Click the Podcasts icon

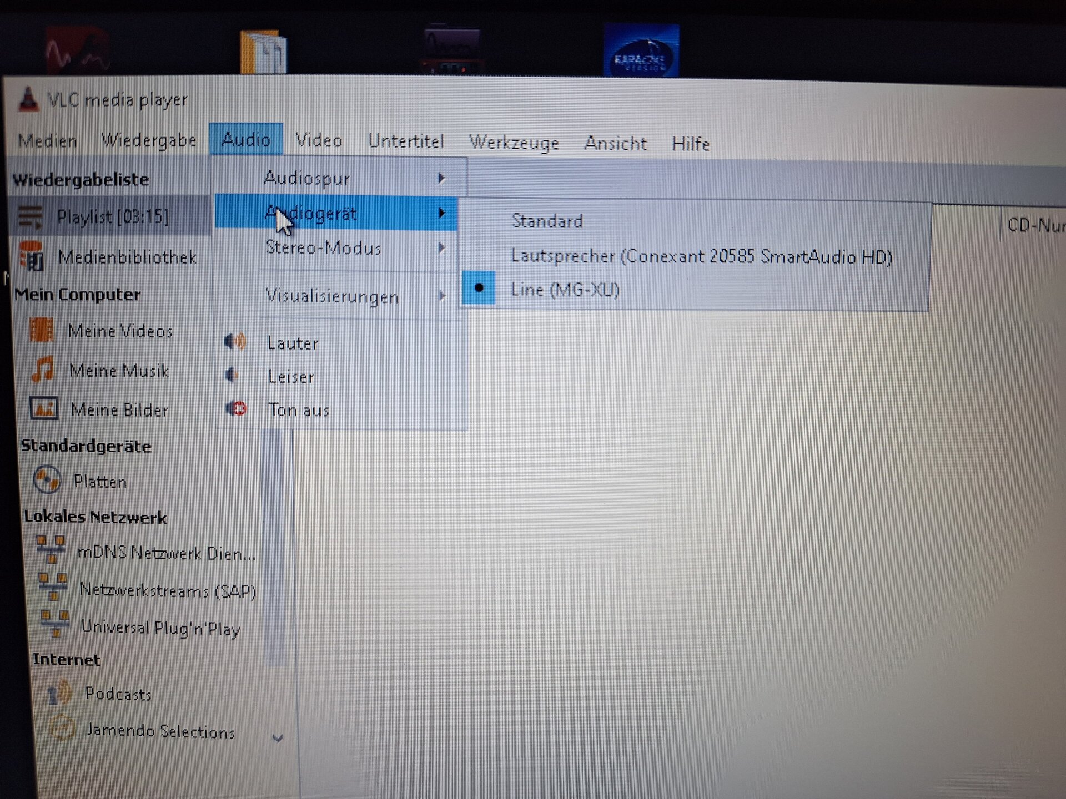tap(59, 691)
